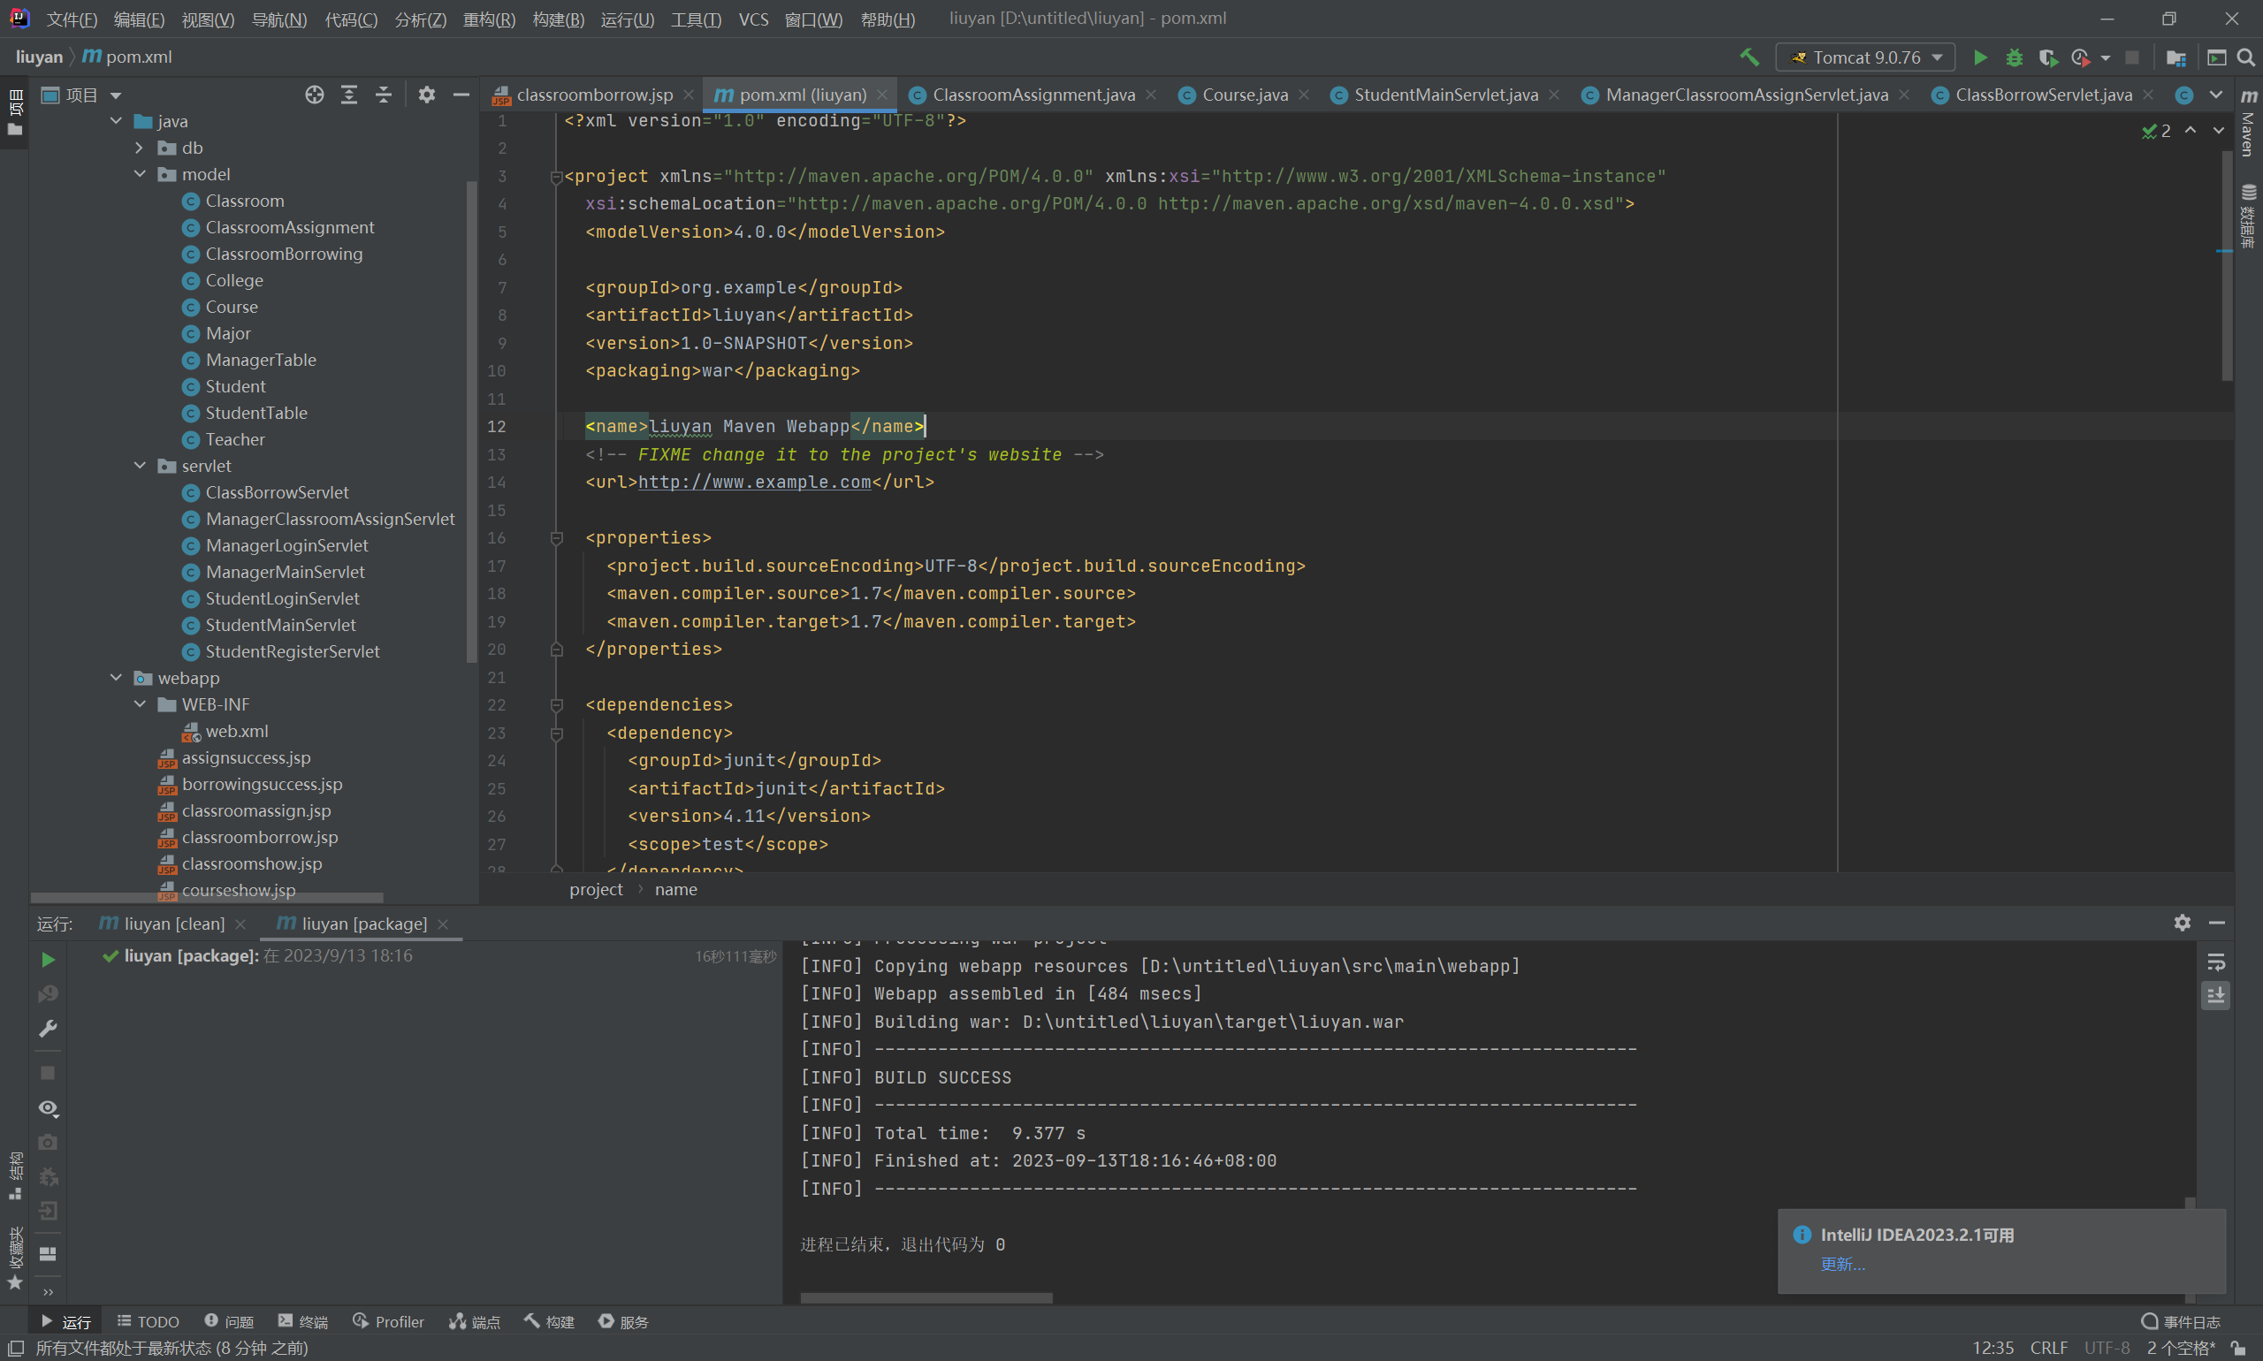Click the Debug bug icon

(2014, 57)
